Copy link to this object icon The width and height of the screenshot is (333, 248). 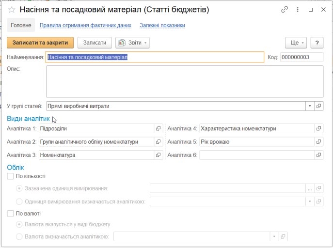[x=285, y=10]
